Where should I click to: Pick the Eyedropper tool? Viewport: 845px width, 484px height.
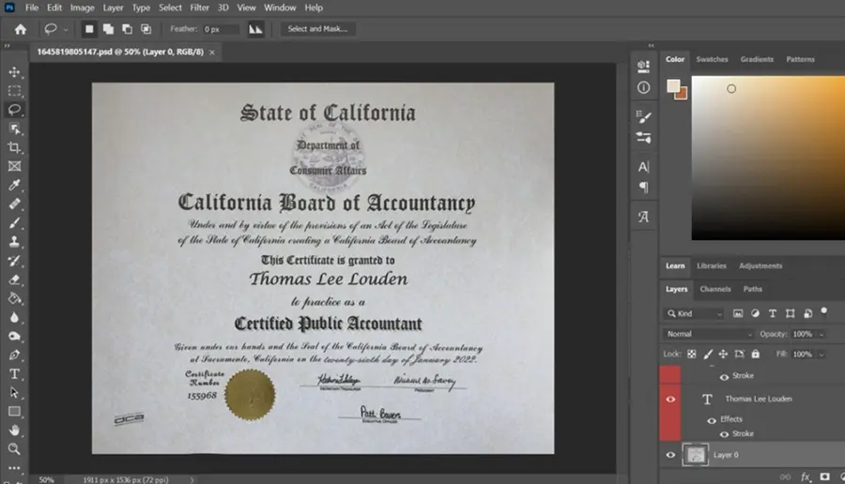coord(14,185)
